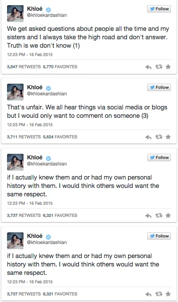
Task: Open Khloé's avatar on first tweet
Action: click(15, 14)
